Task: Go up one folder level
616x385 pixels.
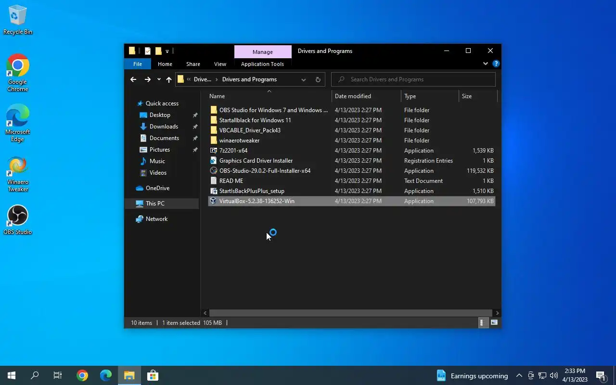Action: pos(169,79)
